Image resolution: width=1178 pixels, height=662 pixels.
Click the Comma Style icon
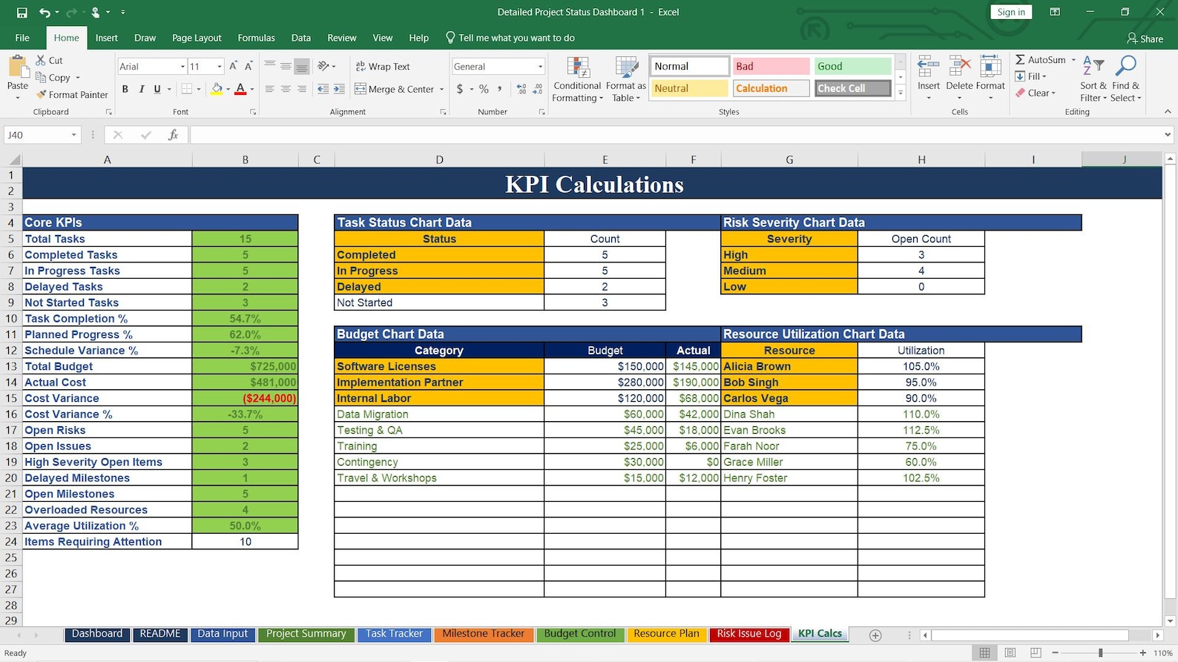500,89
